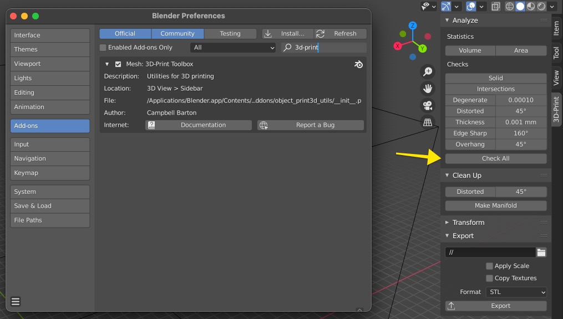Switch to rendered viewport shading
The image size is (563, 319).
coord(541,6)
